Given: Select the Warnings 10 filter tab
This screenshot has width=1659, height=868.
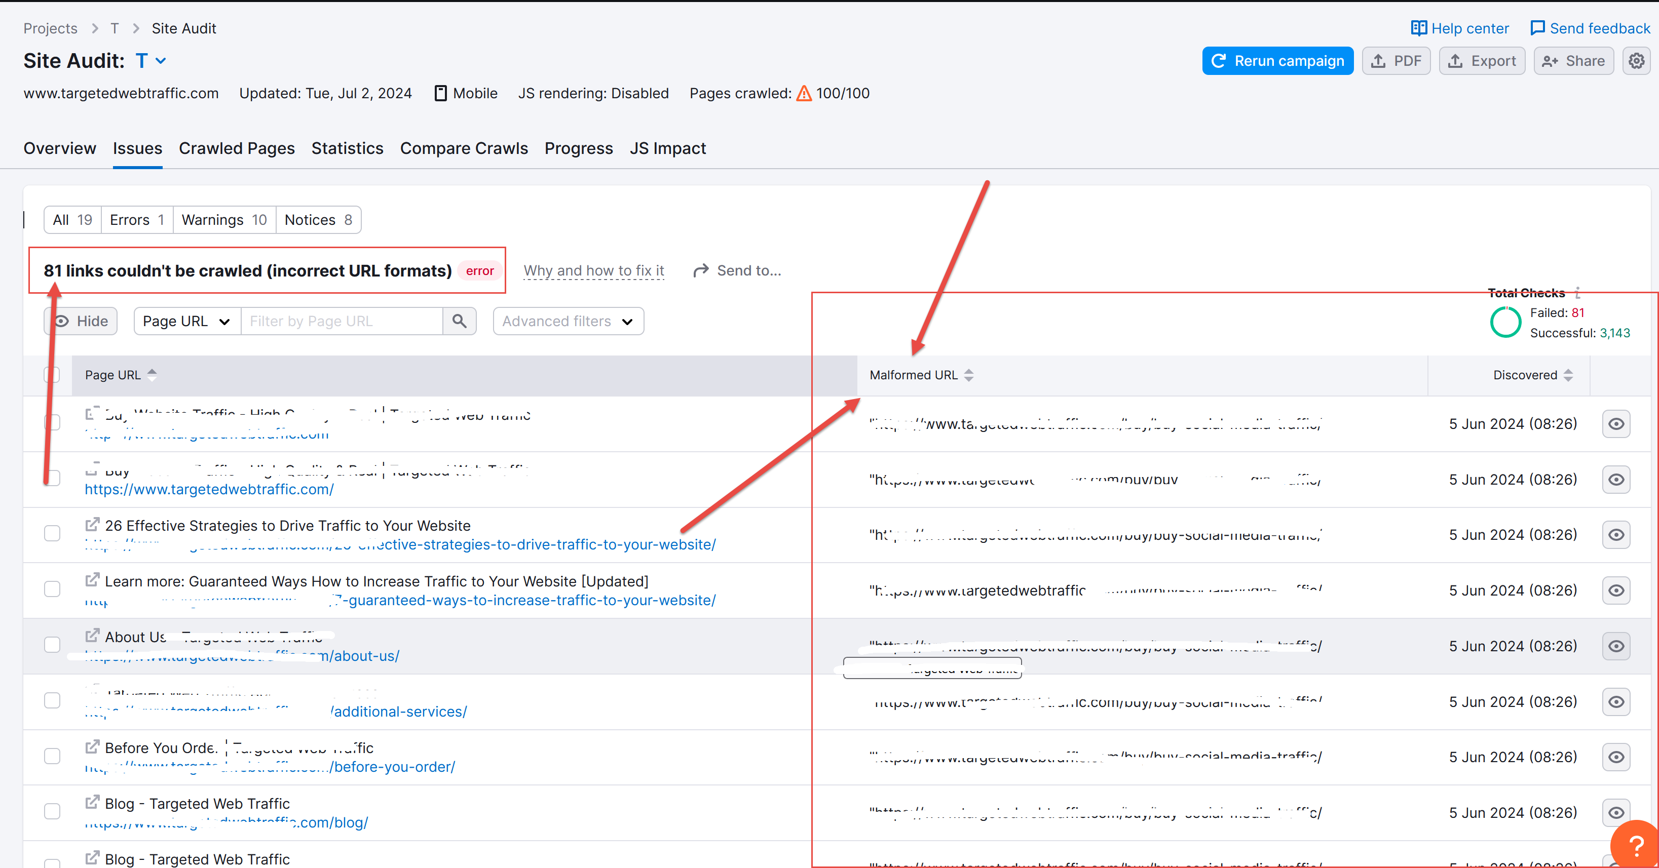Looking at the screenshot, I should [223, 220].
